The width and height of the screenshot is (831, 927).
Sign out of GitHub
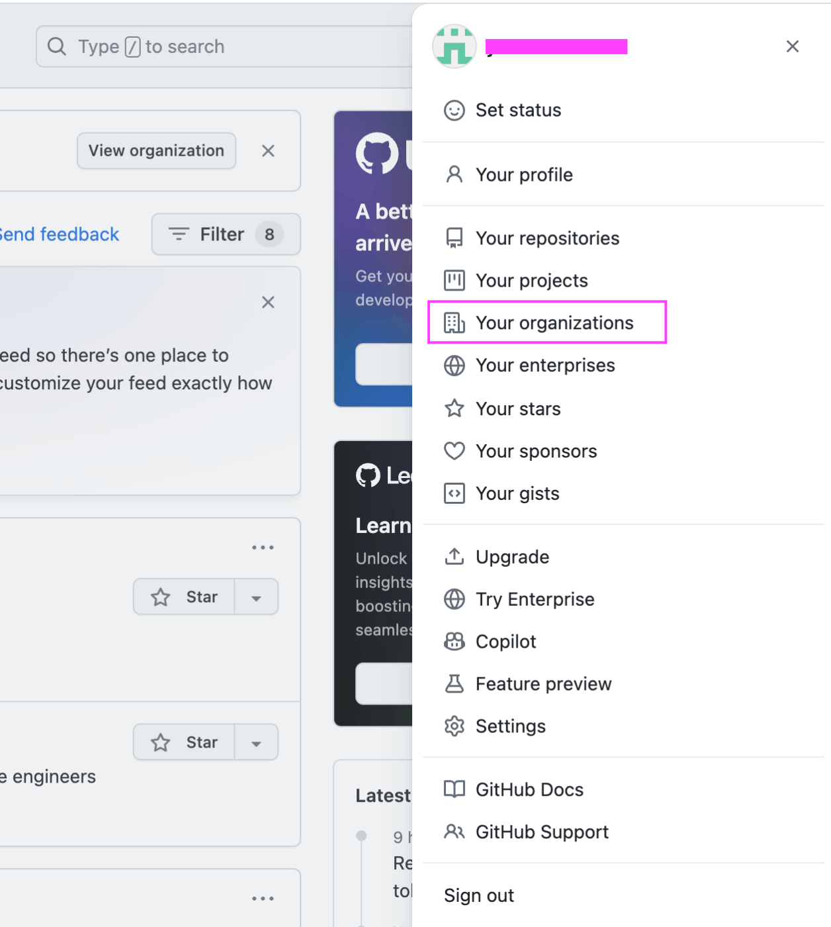[x=478, y=895]
